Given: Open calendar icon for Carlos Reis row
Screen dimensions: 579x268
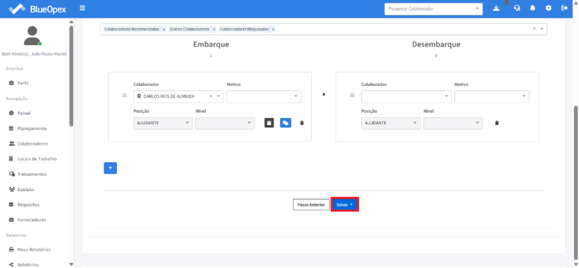Looking at the screenshot, I should [x=269, y=122].
